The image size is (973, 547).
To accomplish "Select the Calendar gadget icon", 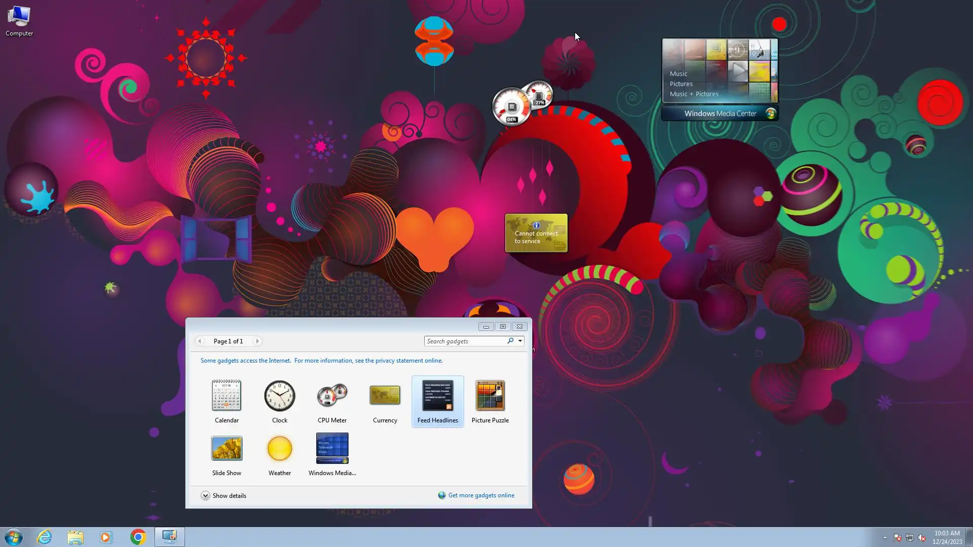I will point(227,396).
